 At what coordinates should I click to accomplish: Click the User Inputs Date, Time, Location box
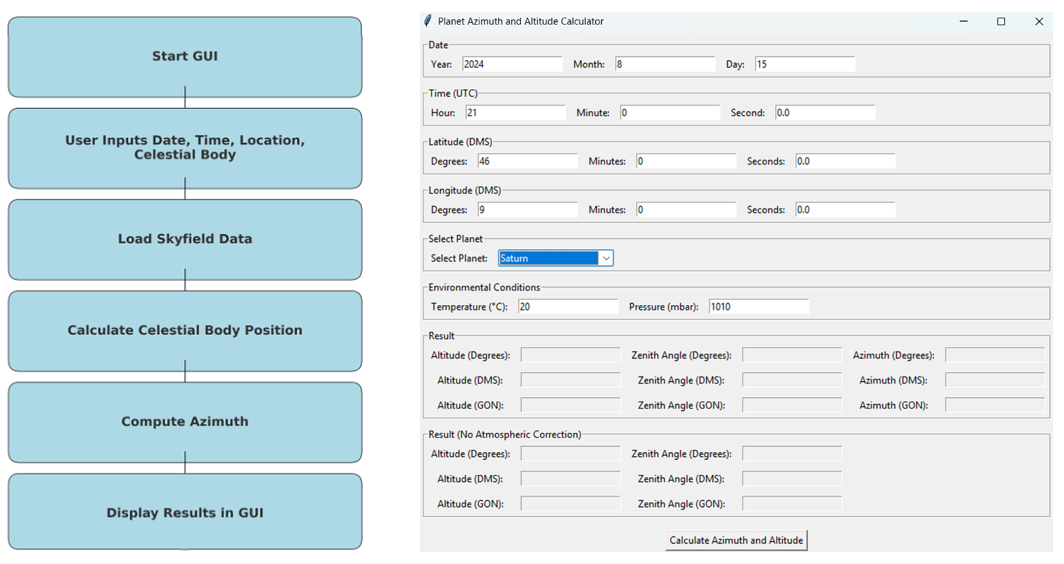pos(185,148)
